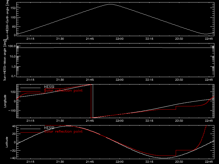Click the Sun-HESSI-Earth angle axis title
Image resolution: width=219 pixels, height=164 pixels.
point(7,20)
